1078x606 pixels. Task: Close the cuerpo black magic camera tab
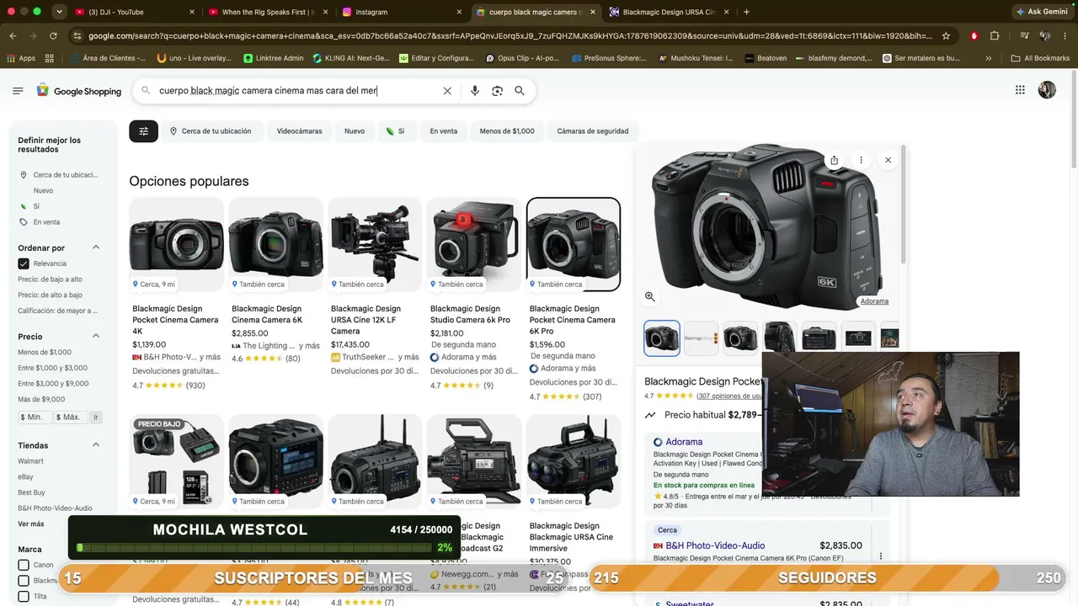tap(593, 12)
